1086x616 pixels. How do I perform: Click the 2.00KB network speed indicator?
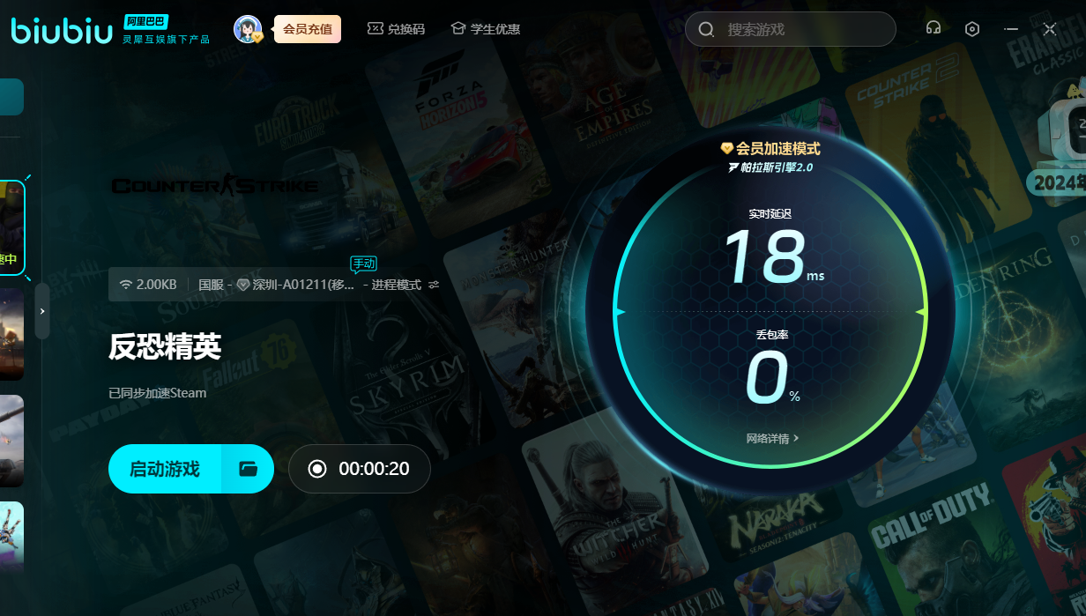(x=148, y=285)
